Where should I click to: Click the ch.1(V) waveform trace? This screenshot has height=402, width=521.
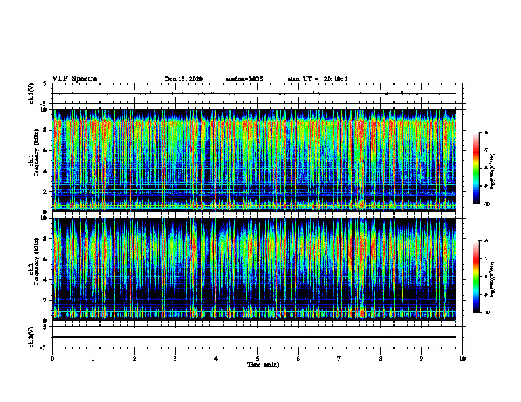254,93
